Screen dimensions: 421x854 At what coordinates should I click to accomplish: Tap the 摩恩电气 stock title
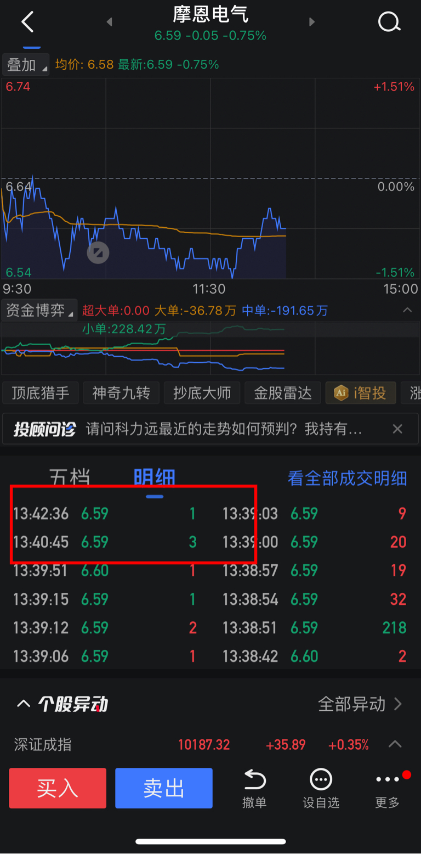(x=210, y=14)
